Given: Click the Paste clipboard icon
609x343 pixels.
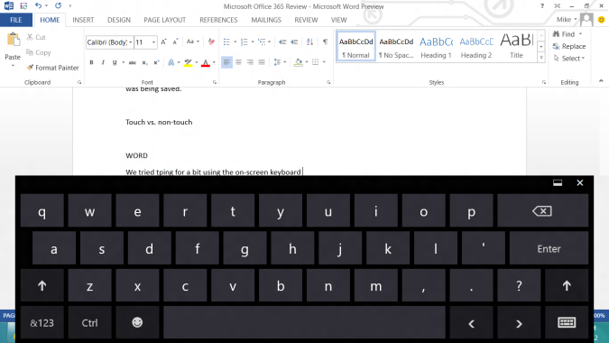Looking at the screenshot, I should [13, 40].
